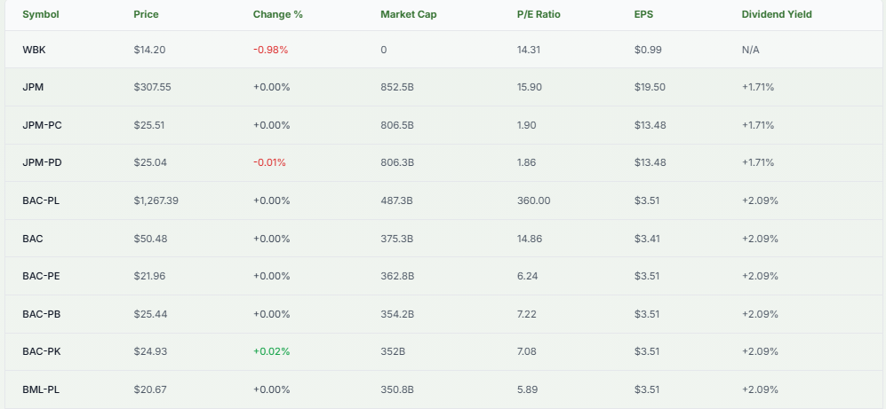The height and width of the screenshot is (409, 886).
Task: Select the BAC ticker symbol
Action: [33, 239]
